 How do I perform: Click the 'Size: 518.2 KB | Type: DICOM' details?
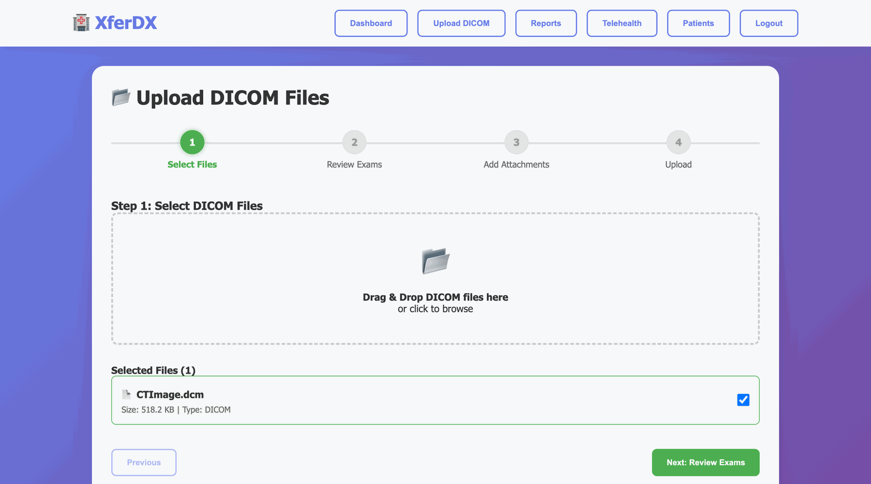coord(176,409)
